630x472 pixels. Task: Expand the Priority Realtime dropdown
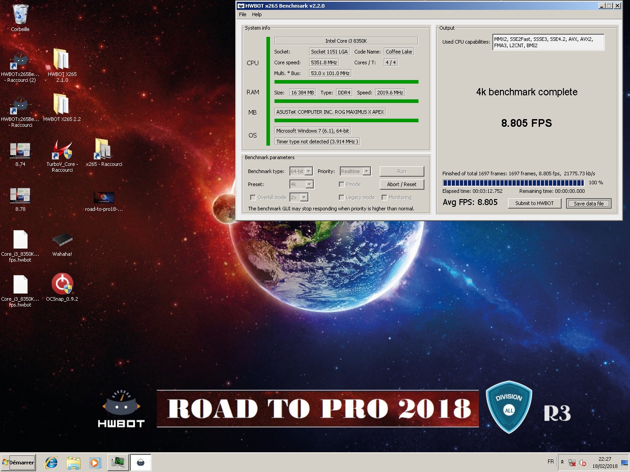(x=366, y=171)
